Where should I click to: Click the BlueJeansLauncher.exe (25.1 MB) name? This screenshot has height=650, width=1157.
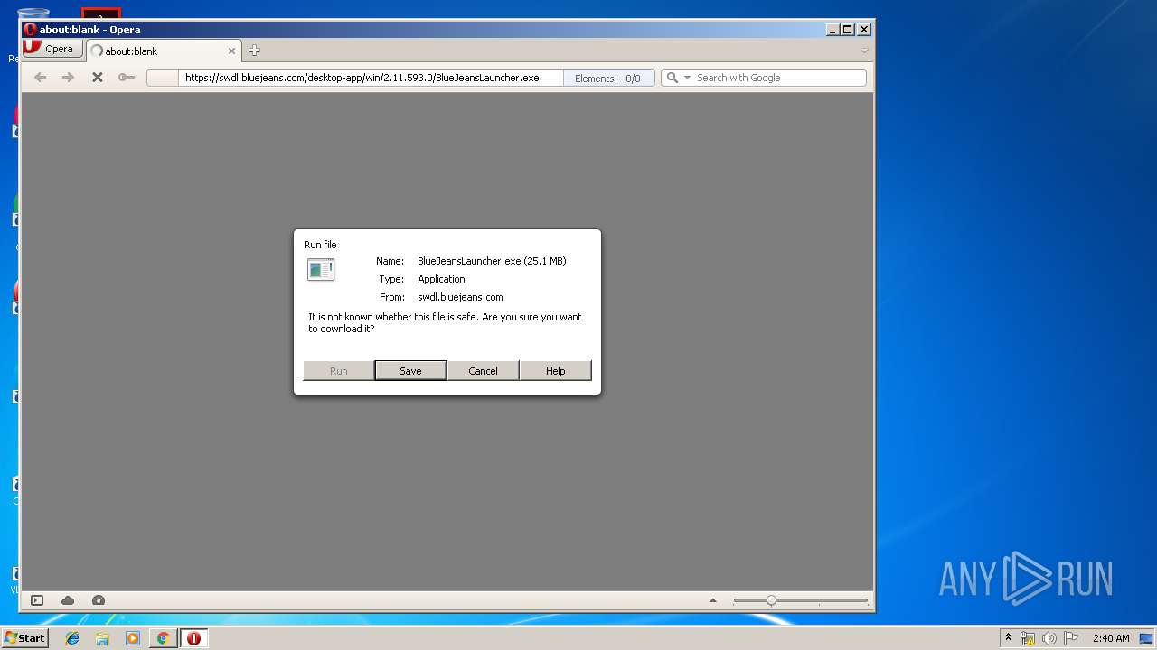point(492,261)
